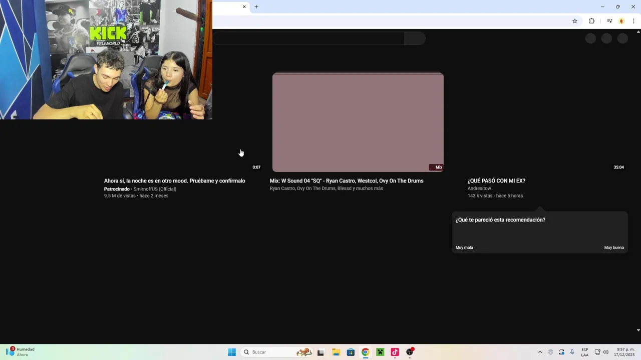Open the Mix W Sound 04 thumbnail
The image size is (641, 360).
tap(358, 122)
